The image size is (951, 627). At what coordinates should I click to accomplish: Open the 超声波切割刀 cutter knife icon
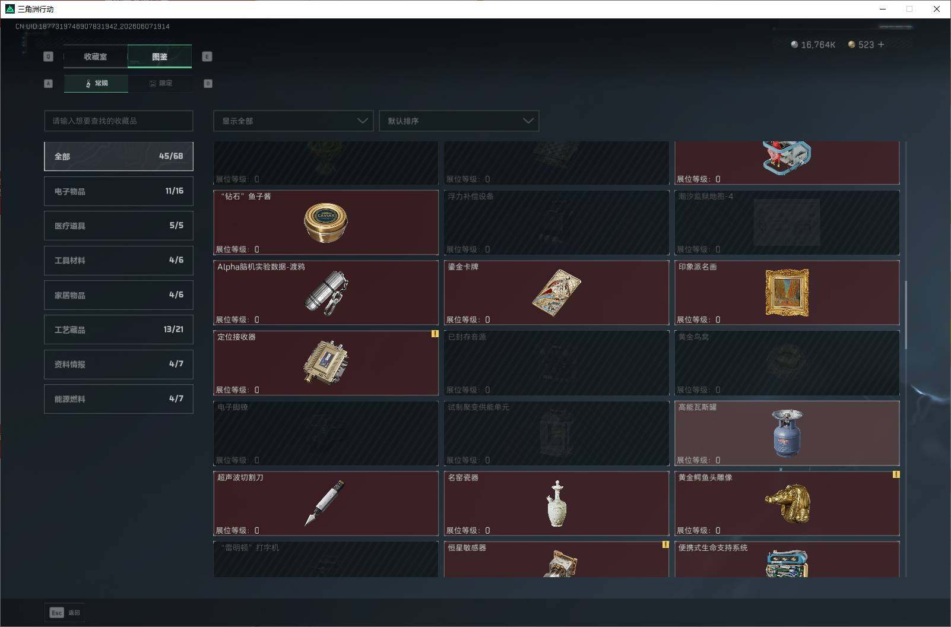pos(325,503)
